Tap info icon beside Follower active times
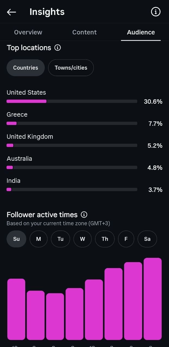 pos(84,215)
